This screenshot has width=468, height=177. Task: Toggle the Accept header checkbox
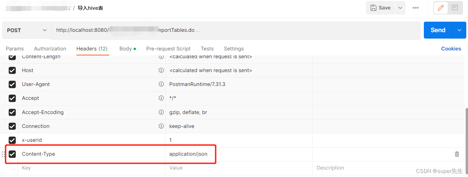tap(12, 98)
